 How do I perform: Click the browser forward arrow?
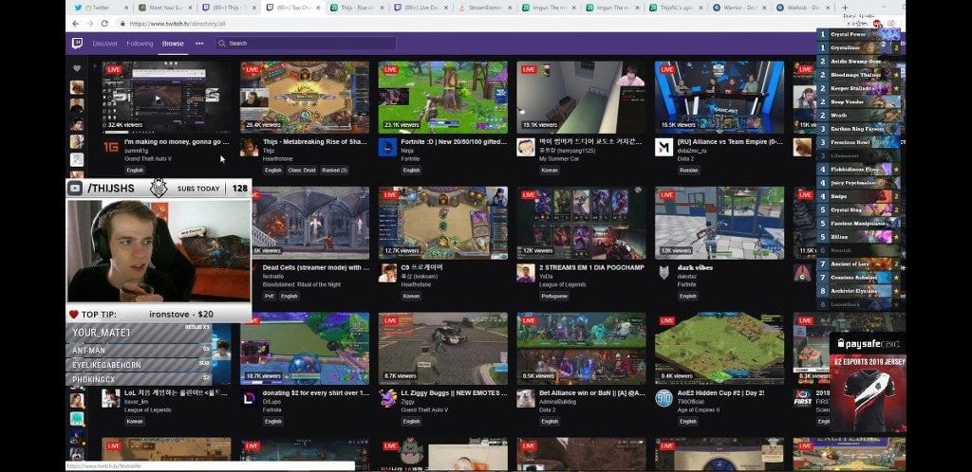click(90, 24)
